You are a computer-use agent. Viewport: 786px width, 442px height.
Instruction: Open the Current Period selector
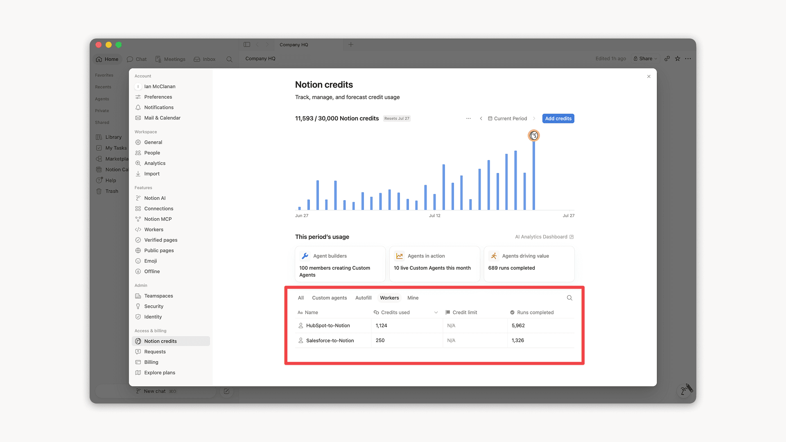point(507,119)
